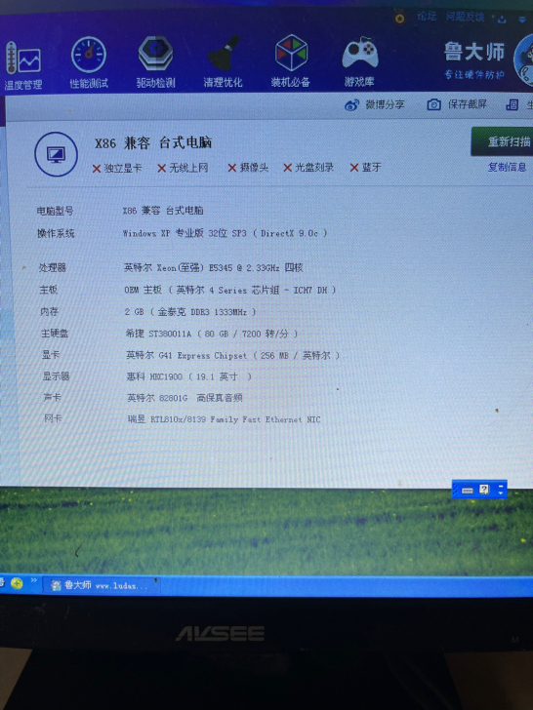Viewport: 533px width, 710px height.
Task: Click the 惠科 HKC1900 monitor value
Action: (x=189, y=376)
